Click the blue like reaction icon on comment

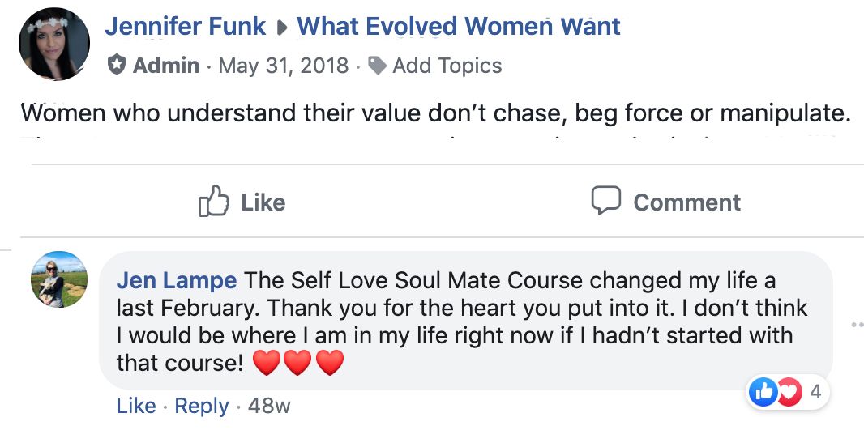click(764, 393)
